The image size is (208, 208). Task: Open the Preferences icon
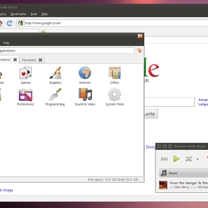(x=25, y=95)
